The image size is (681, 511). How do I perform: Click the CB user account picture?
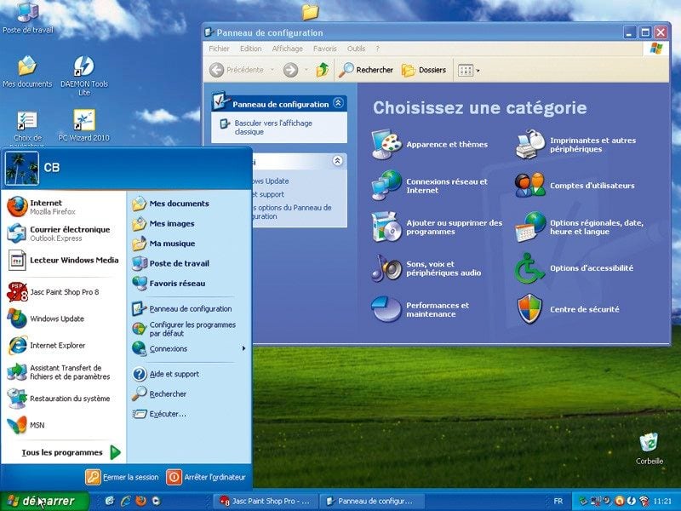[22, 168]
